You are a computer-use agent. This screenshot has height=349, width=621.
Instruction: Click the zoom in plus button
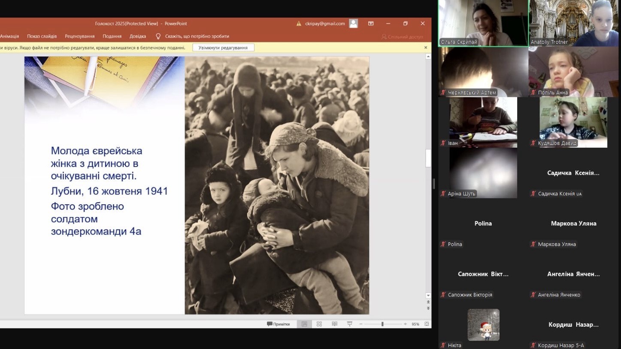click(x=405, y=324)
